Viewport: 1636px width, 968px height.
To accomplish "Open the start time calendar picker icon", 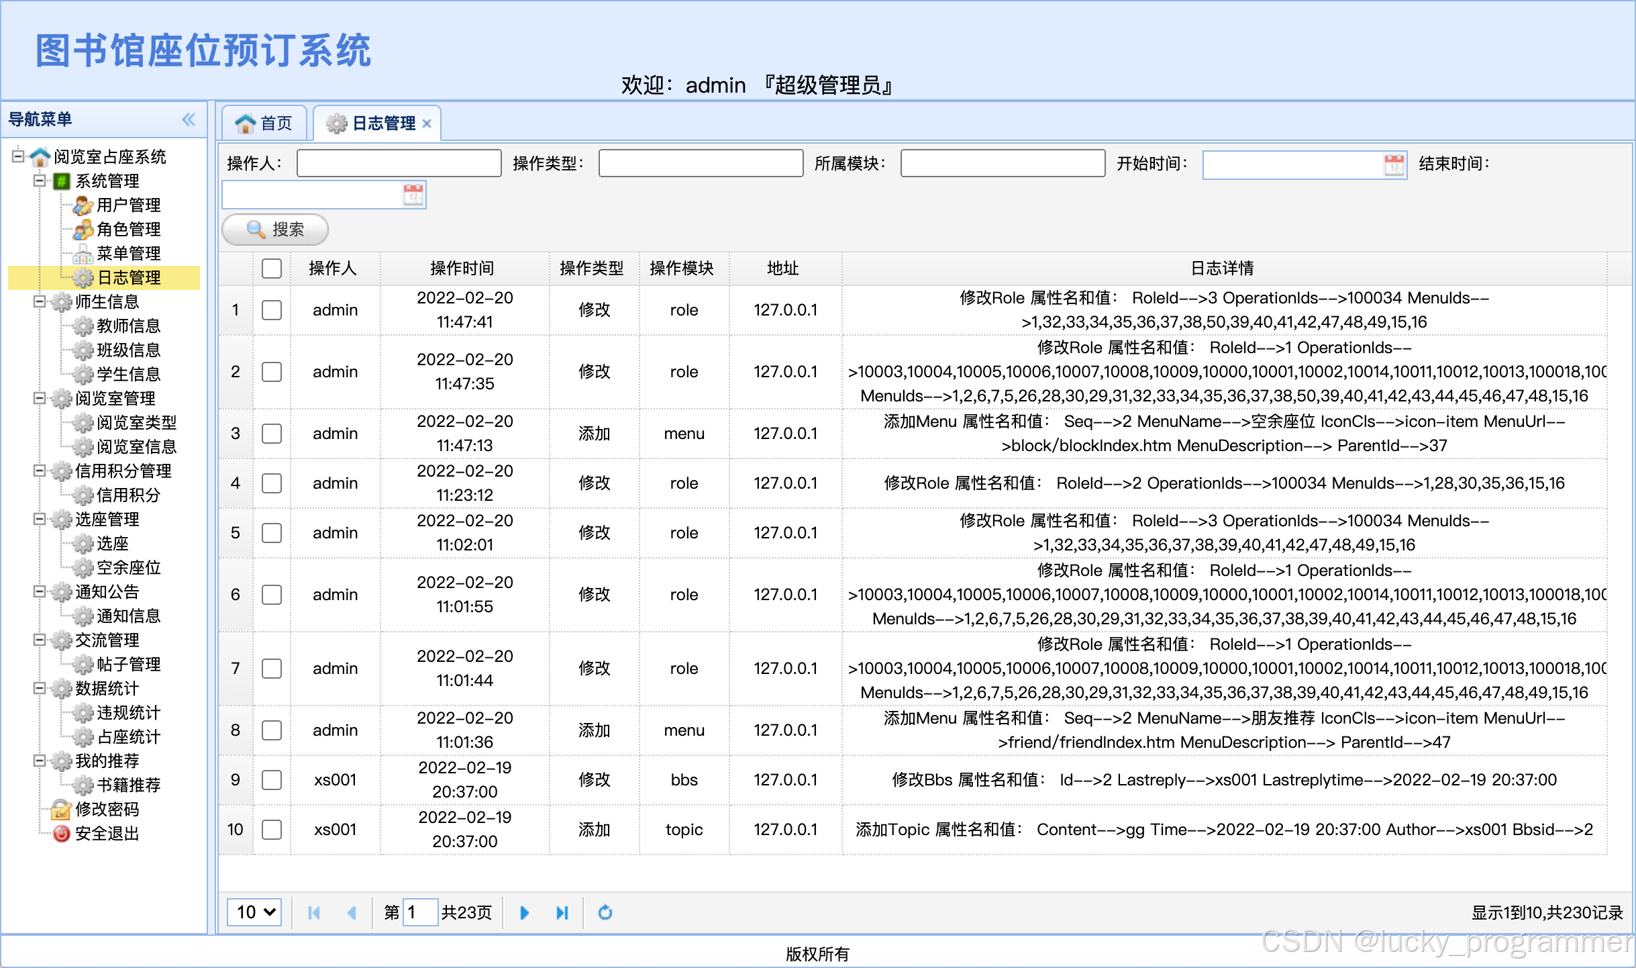I will click(x=1394, y=164).
